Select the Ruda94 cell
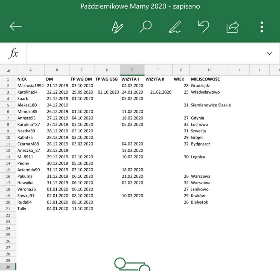The height and width of the screenshot is (271, 280). pos(30,202)
